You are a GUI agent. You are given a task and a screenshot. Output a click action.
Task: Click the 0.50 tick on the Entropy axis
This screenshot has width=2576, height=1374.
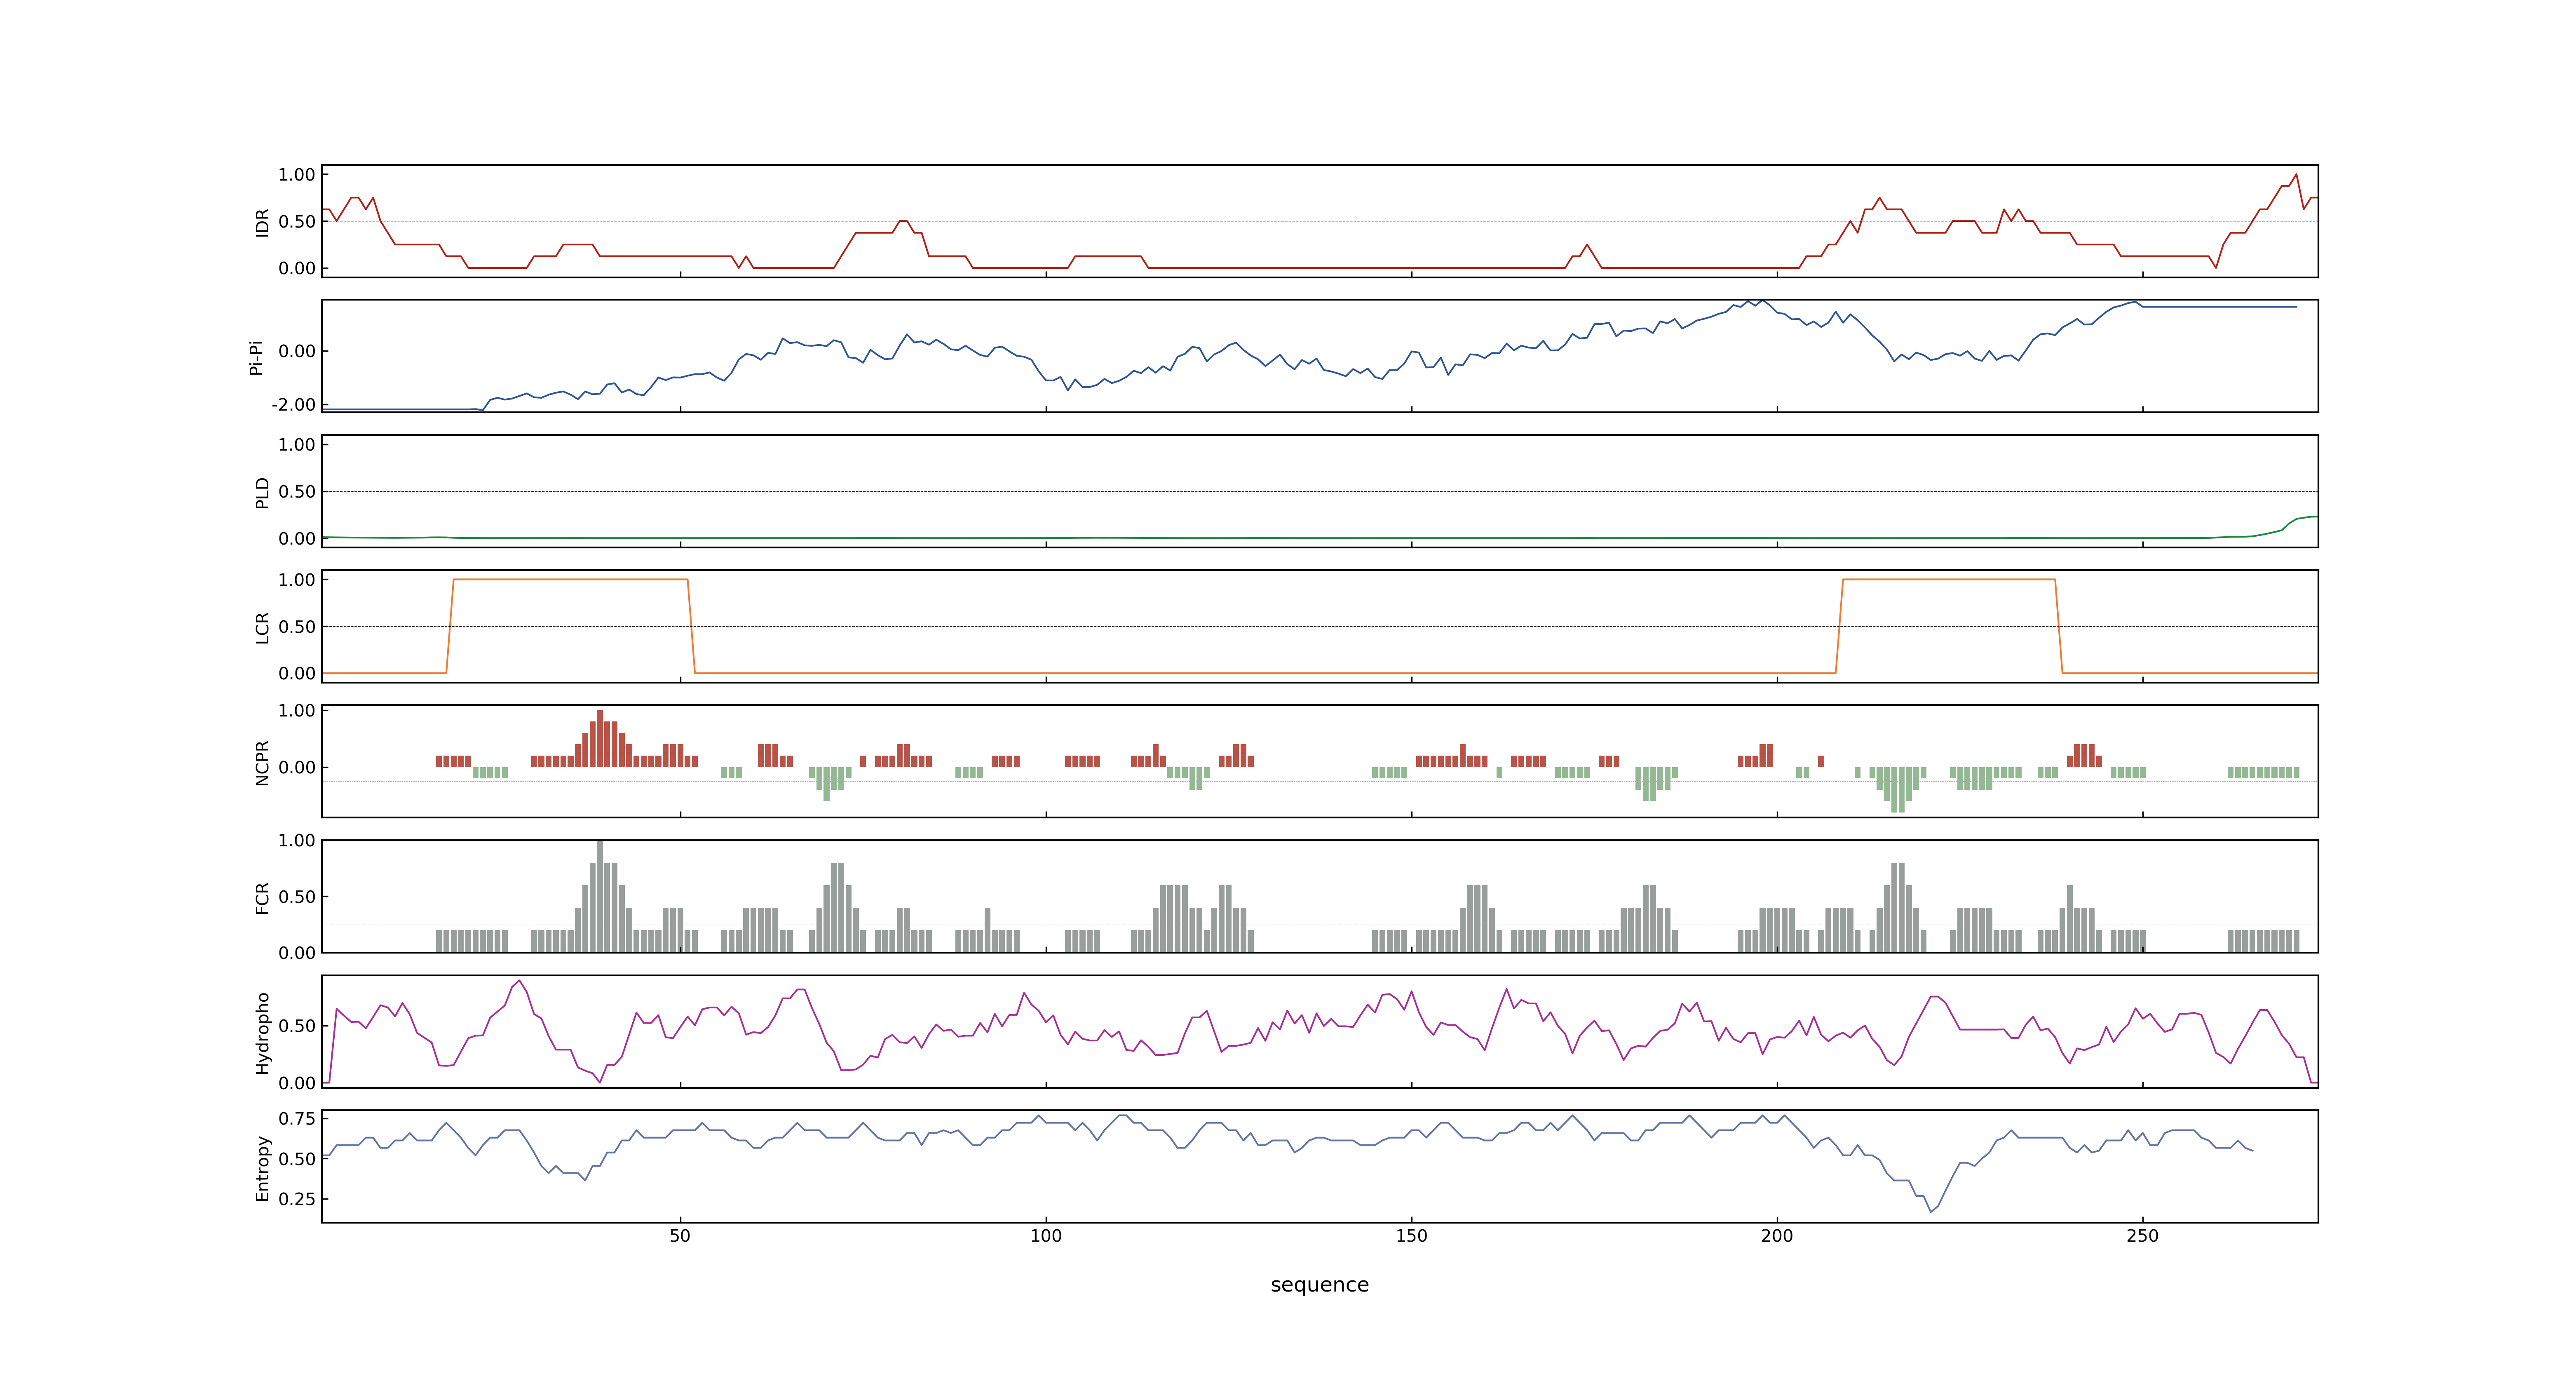(297, 1159)
